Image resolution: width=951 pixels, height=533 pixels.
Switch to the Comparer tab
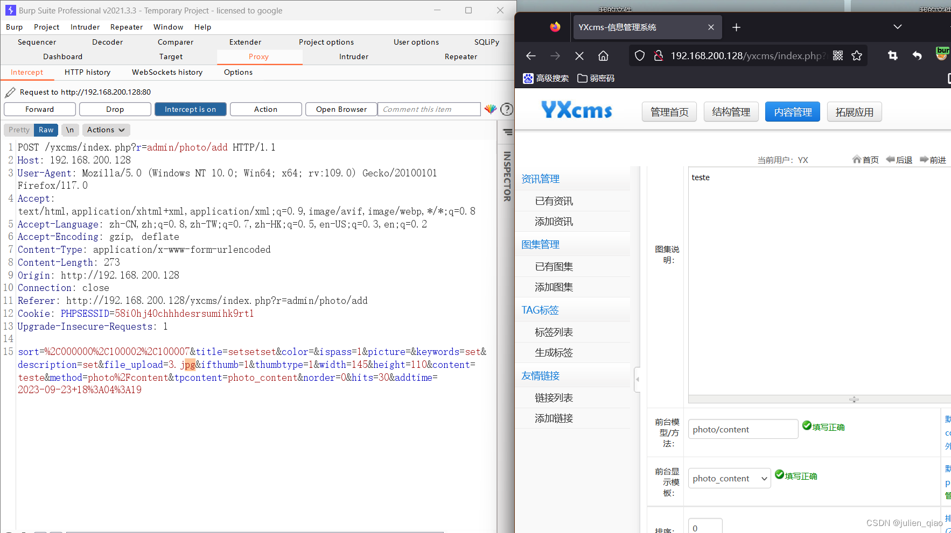(176, 42)
